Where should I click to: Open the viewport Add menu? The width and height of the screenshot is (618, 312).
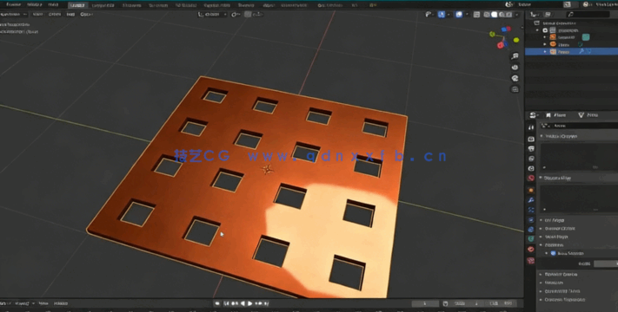click(70, 14)
